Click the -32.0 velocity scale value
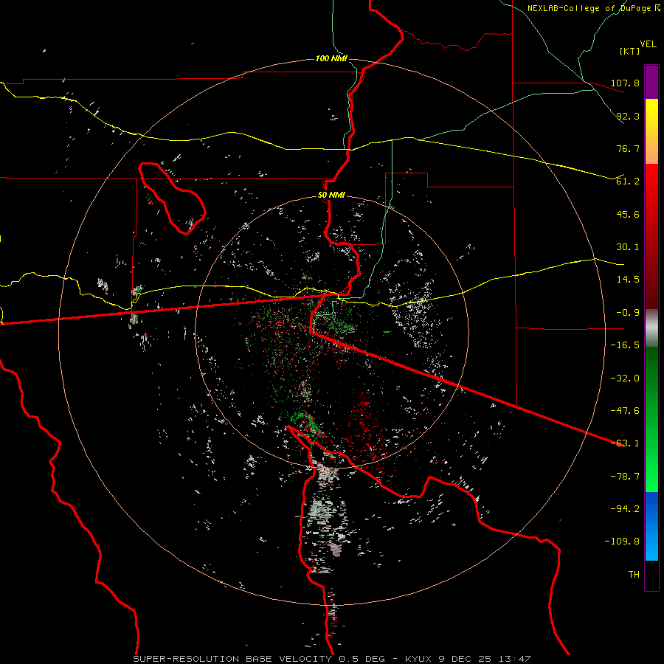 [x=625, y=378]
